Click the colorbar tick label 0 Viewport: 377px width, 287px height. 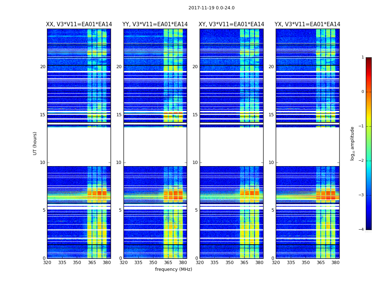tap(362, 92)
